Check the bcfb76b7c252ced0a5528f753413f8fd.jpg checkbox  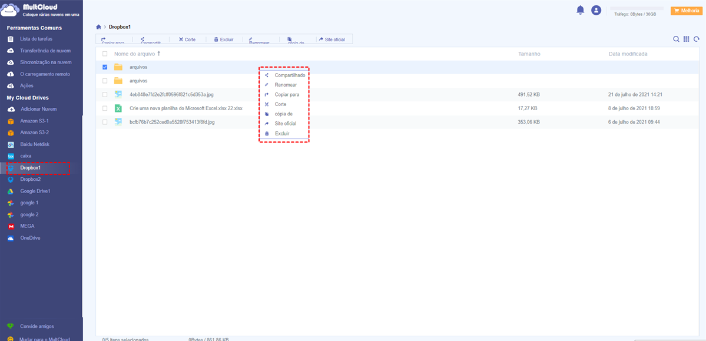105,122
